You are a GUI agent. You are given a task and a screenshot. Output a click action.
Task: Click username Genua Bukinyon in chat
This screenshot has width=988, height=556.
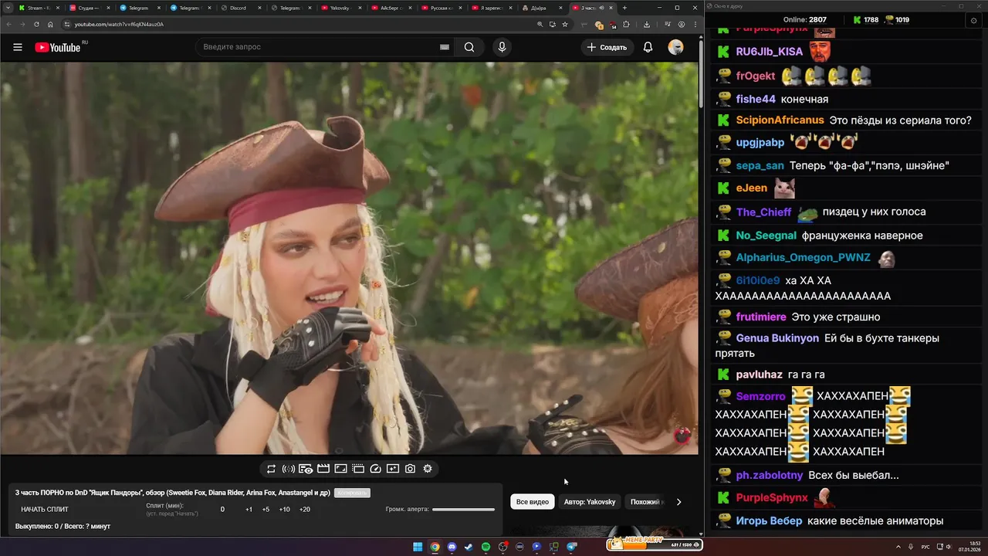(777, 338)
